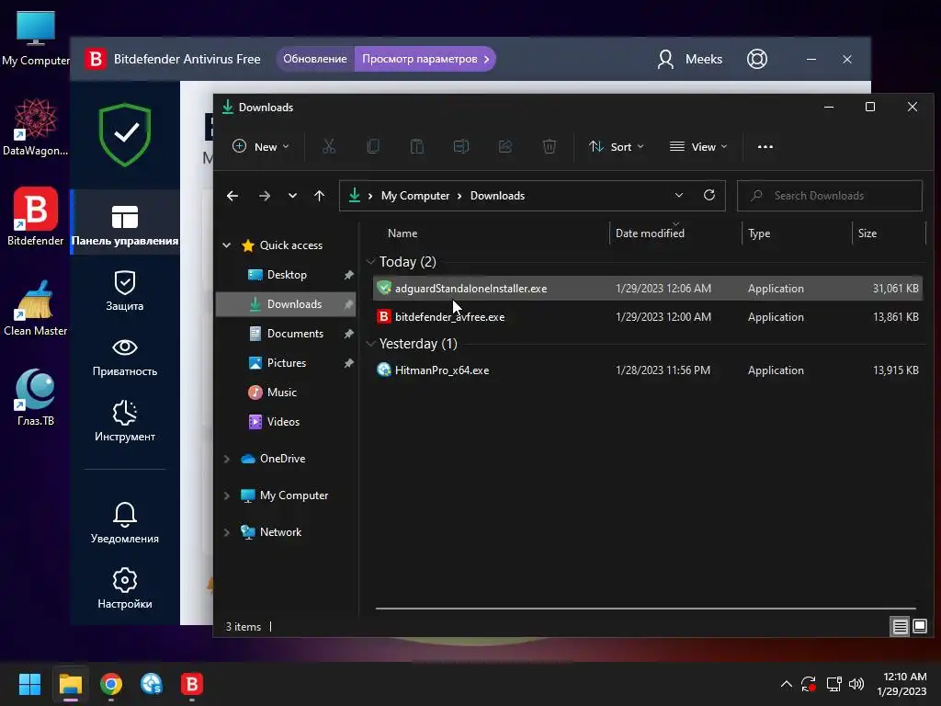Viewport: 941px width, 706px height.
Task: Open Инструмент section in Bitdefender sidebar
Action: pos(125,421)
